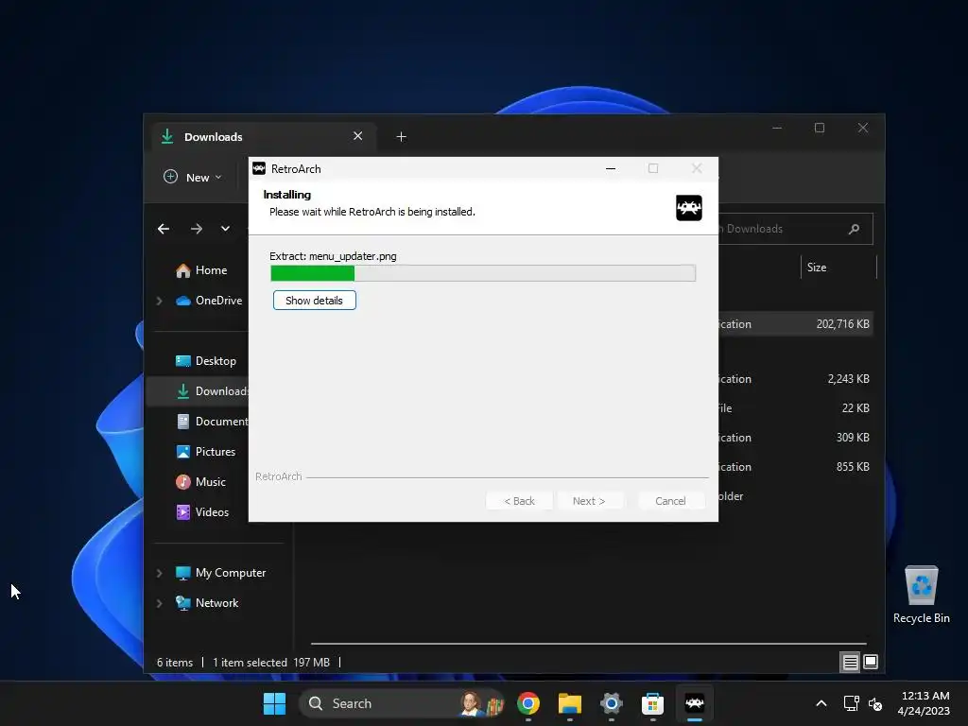Select My Computer in sidebar
Image resolution: width=968 pixels, height=726 pixels.
pos(220,573)
